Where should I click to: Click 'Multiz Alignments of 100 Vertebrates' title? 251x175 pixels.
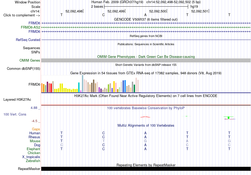tap(146, 126)
